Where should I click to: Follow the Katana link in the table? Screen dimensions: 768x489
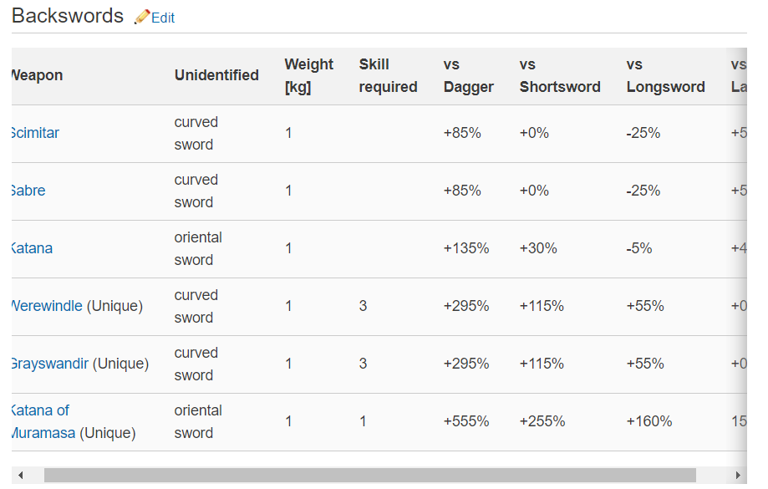click(32, 248)
